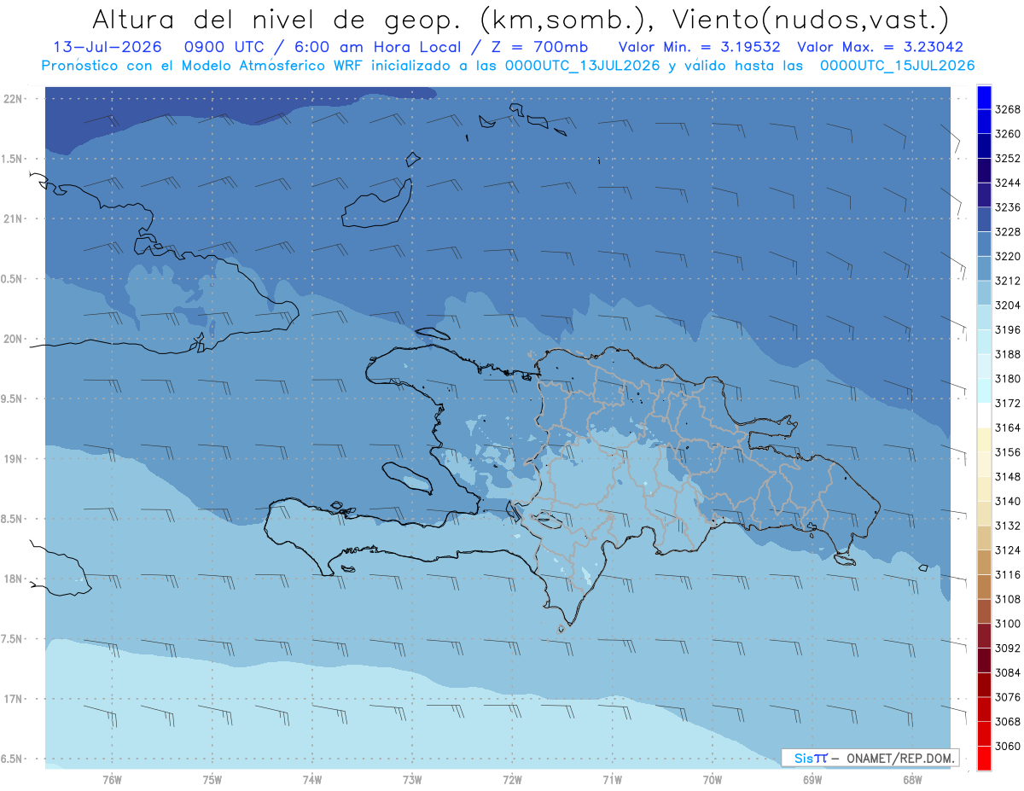Click the color scale value 3116

[1007, 575]
